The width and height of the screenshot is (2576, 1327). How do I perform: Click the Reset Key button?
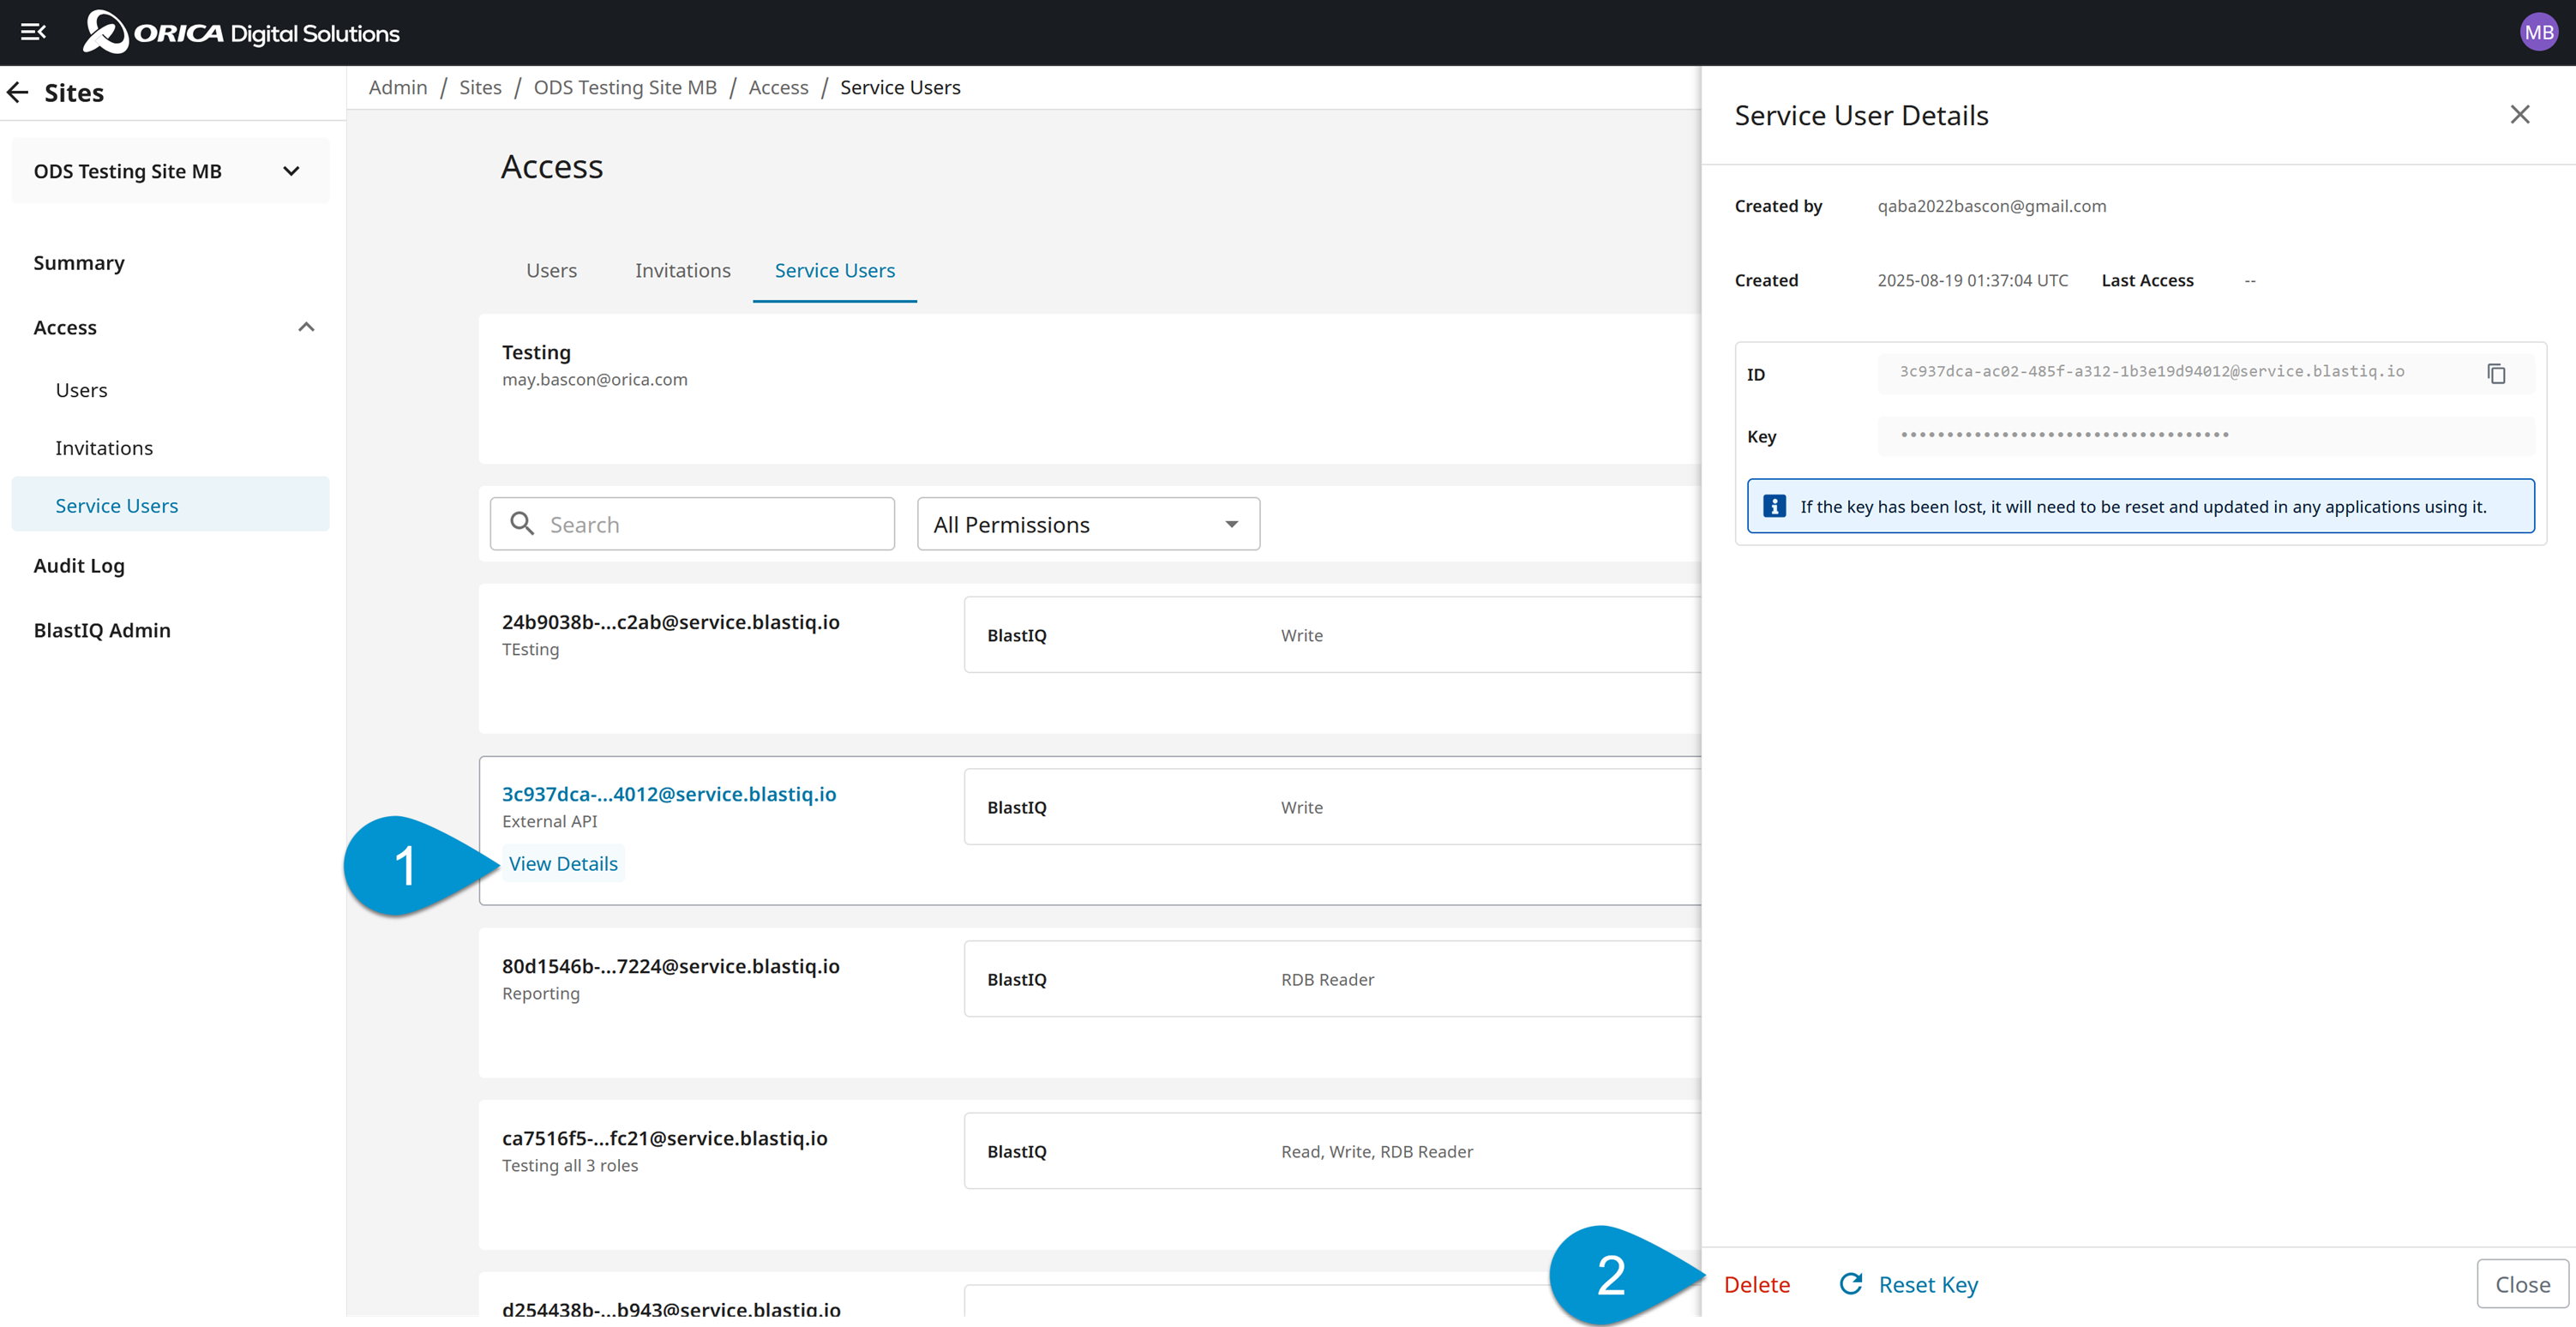click(1909, 1284)
